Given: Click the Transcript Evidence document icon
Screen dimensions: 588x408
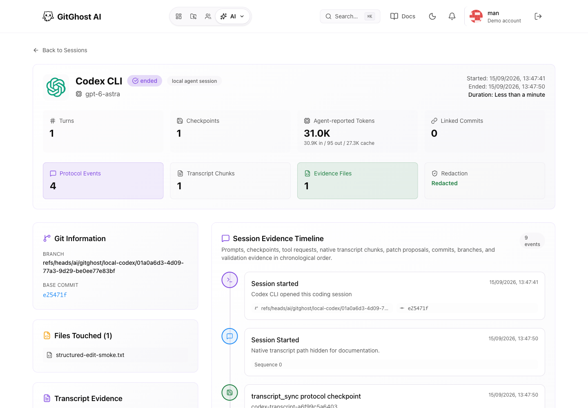Looking at the screenshot, I should click(47, 398).
